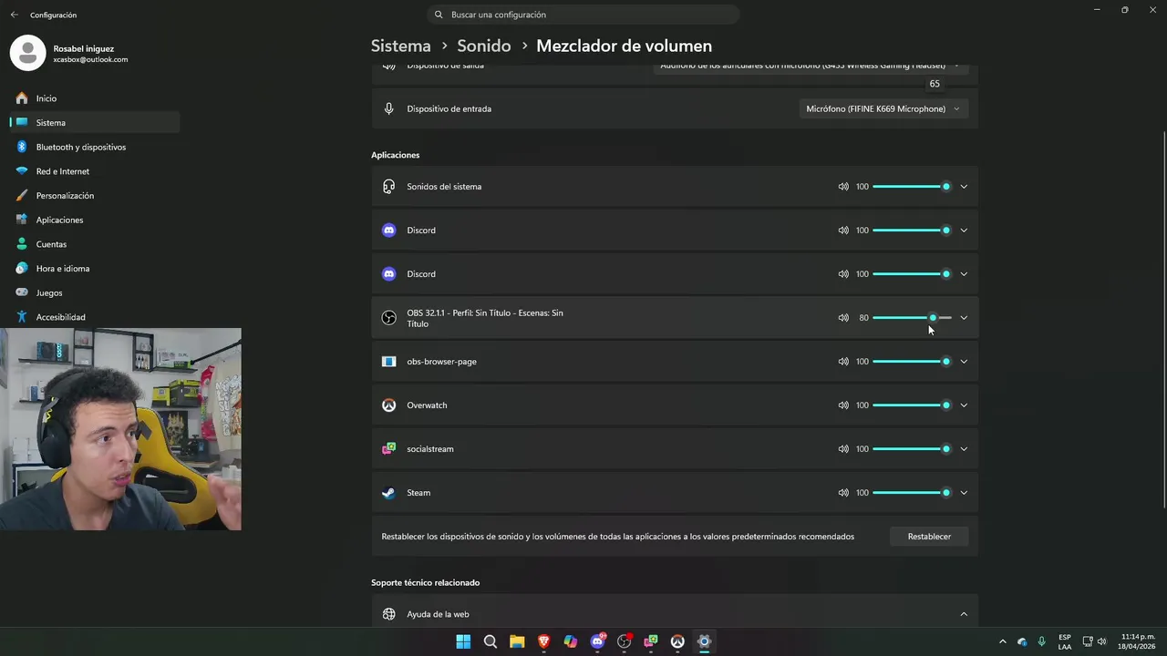Click the volume value 80 in the OBS row
The height and width of the screenshot is (656, 1167).
[x=863, y=318]
